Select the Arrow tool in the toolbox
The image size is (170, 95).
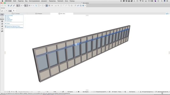coord(2,15)
